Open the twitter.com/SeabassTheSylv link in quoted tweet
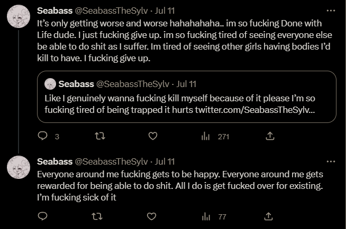The image size is (346, 229). [x=257, y=109]
